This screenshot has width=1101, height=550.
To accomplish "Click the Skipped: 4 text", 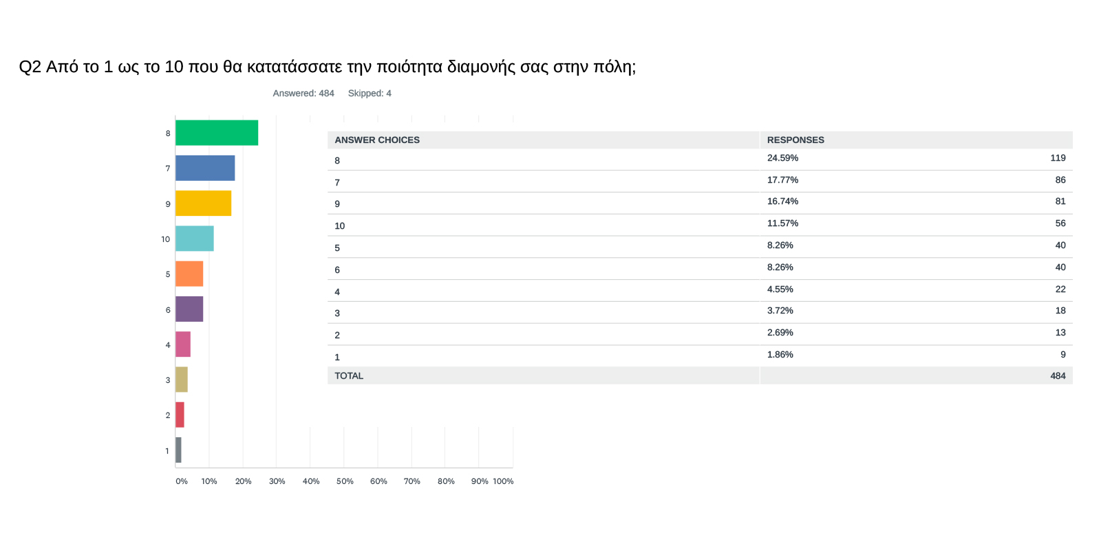I will click(x=370, y=93).
